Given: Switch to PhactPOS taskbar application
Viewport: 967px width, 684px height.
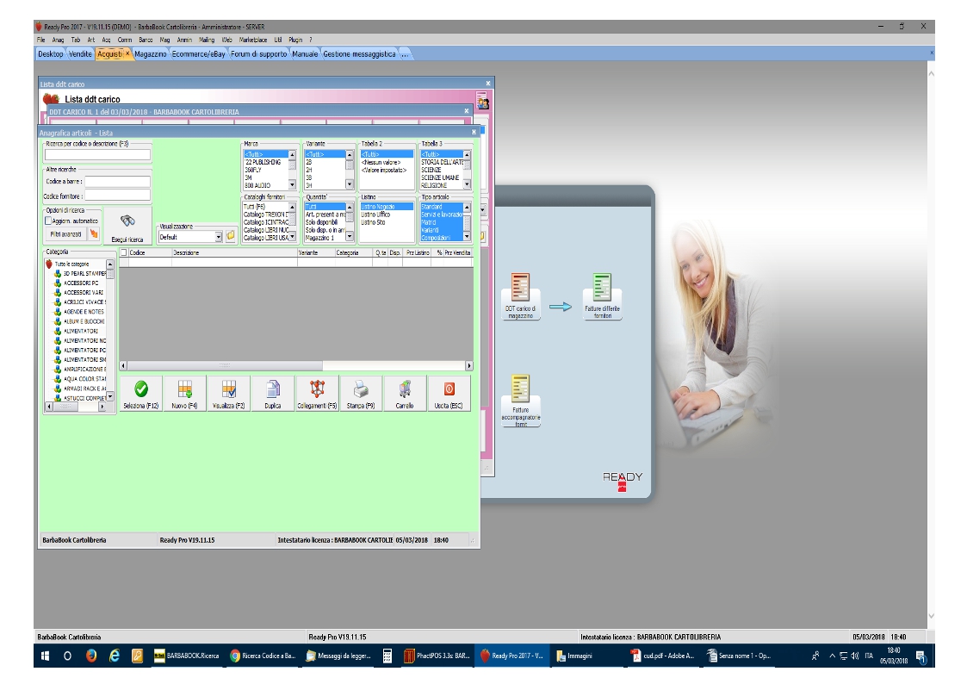Looking at the screenshot, I should (x=438, y=656).
